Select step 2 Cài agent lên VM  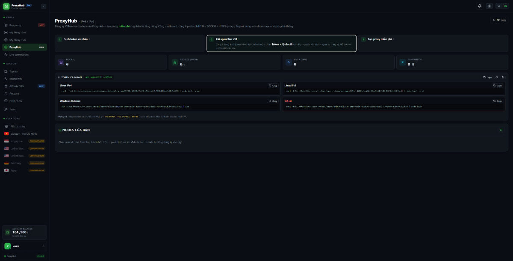point(281,43)
